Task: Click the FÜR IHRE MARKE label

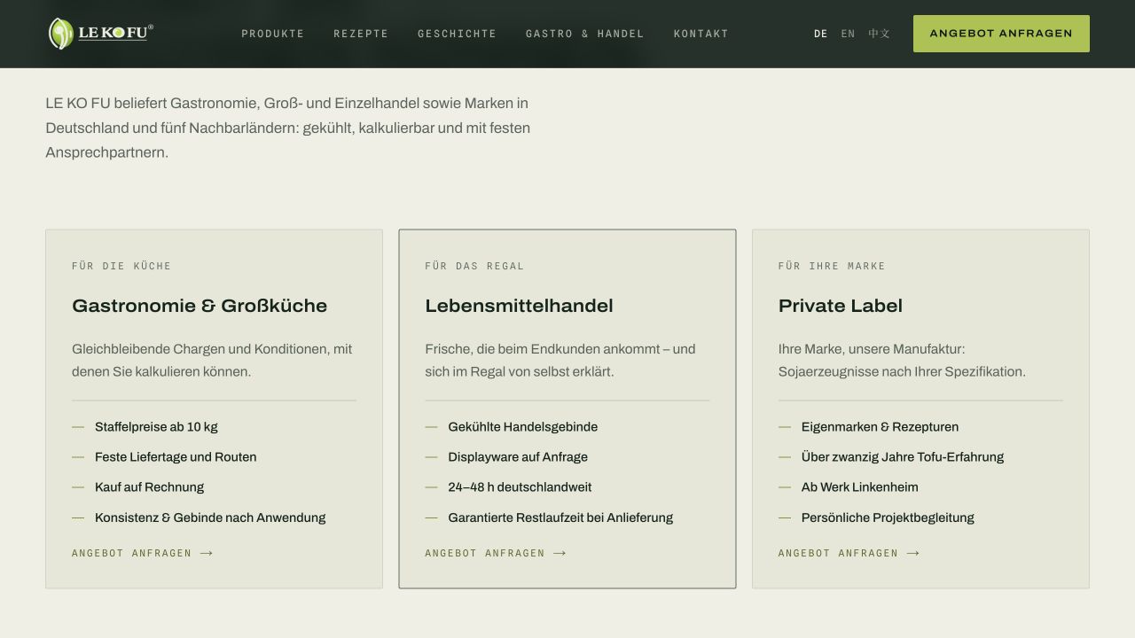Action: tap(832, 266)
